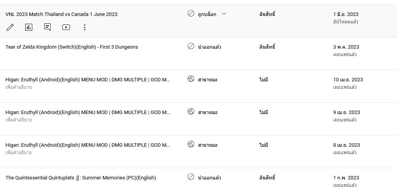Open VNL 2023 Match Thailand vs Canada title
Screen dimensions: 397x195
pos(61,14)
